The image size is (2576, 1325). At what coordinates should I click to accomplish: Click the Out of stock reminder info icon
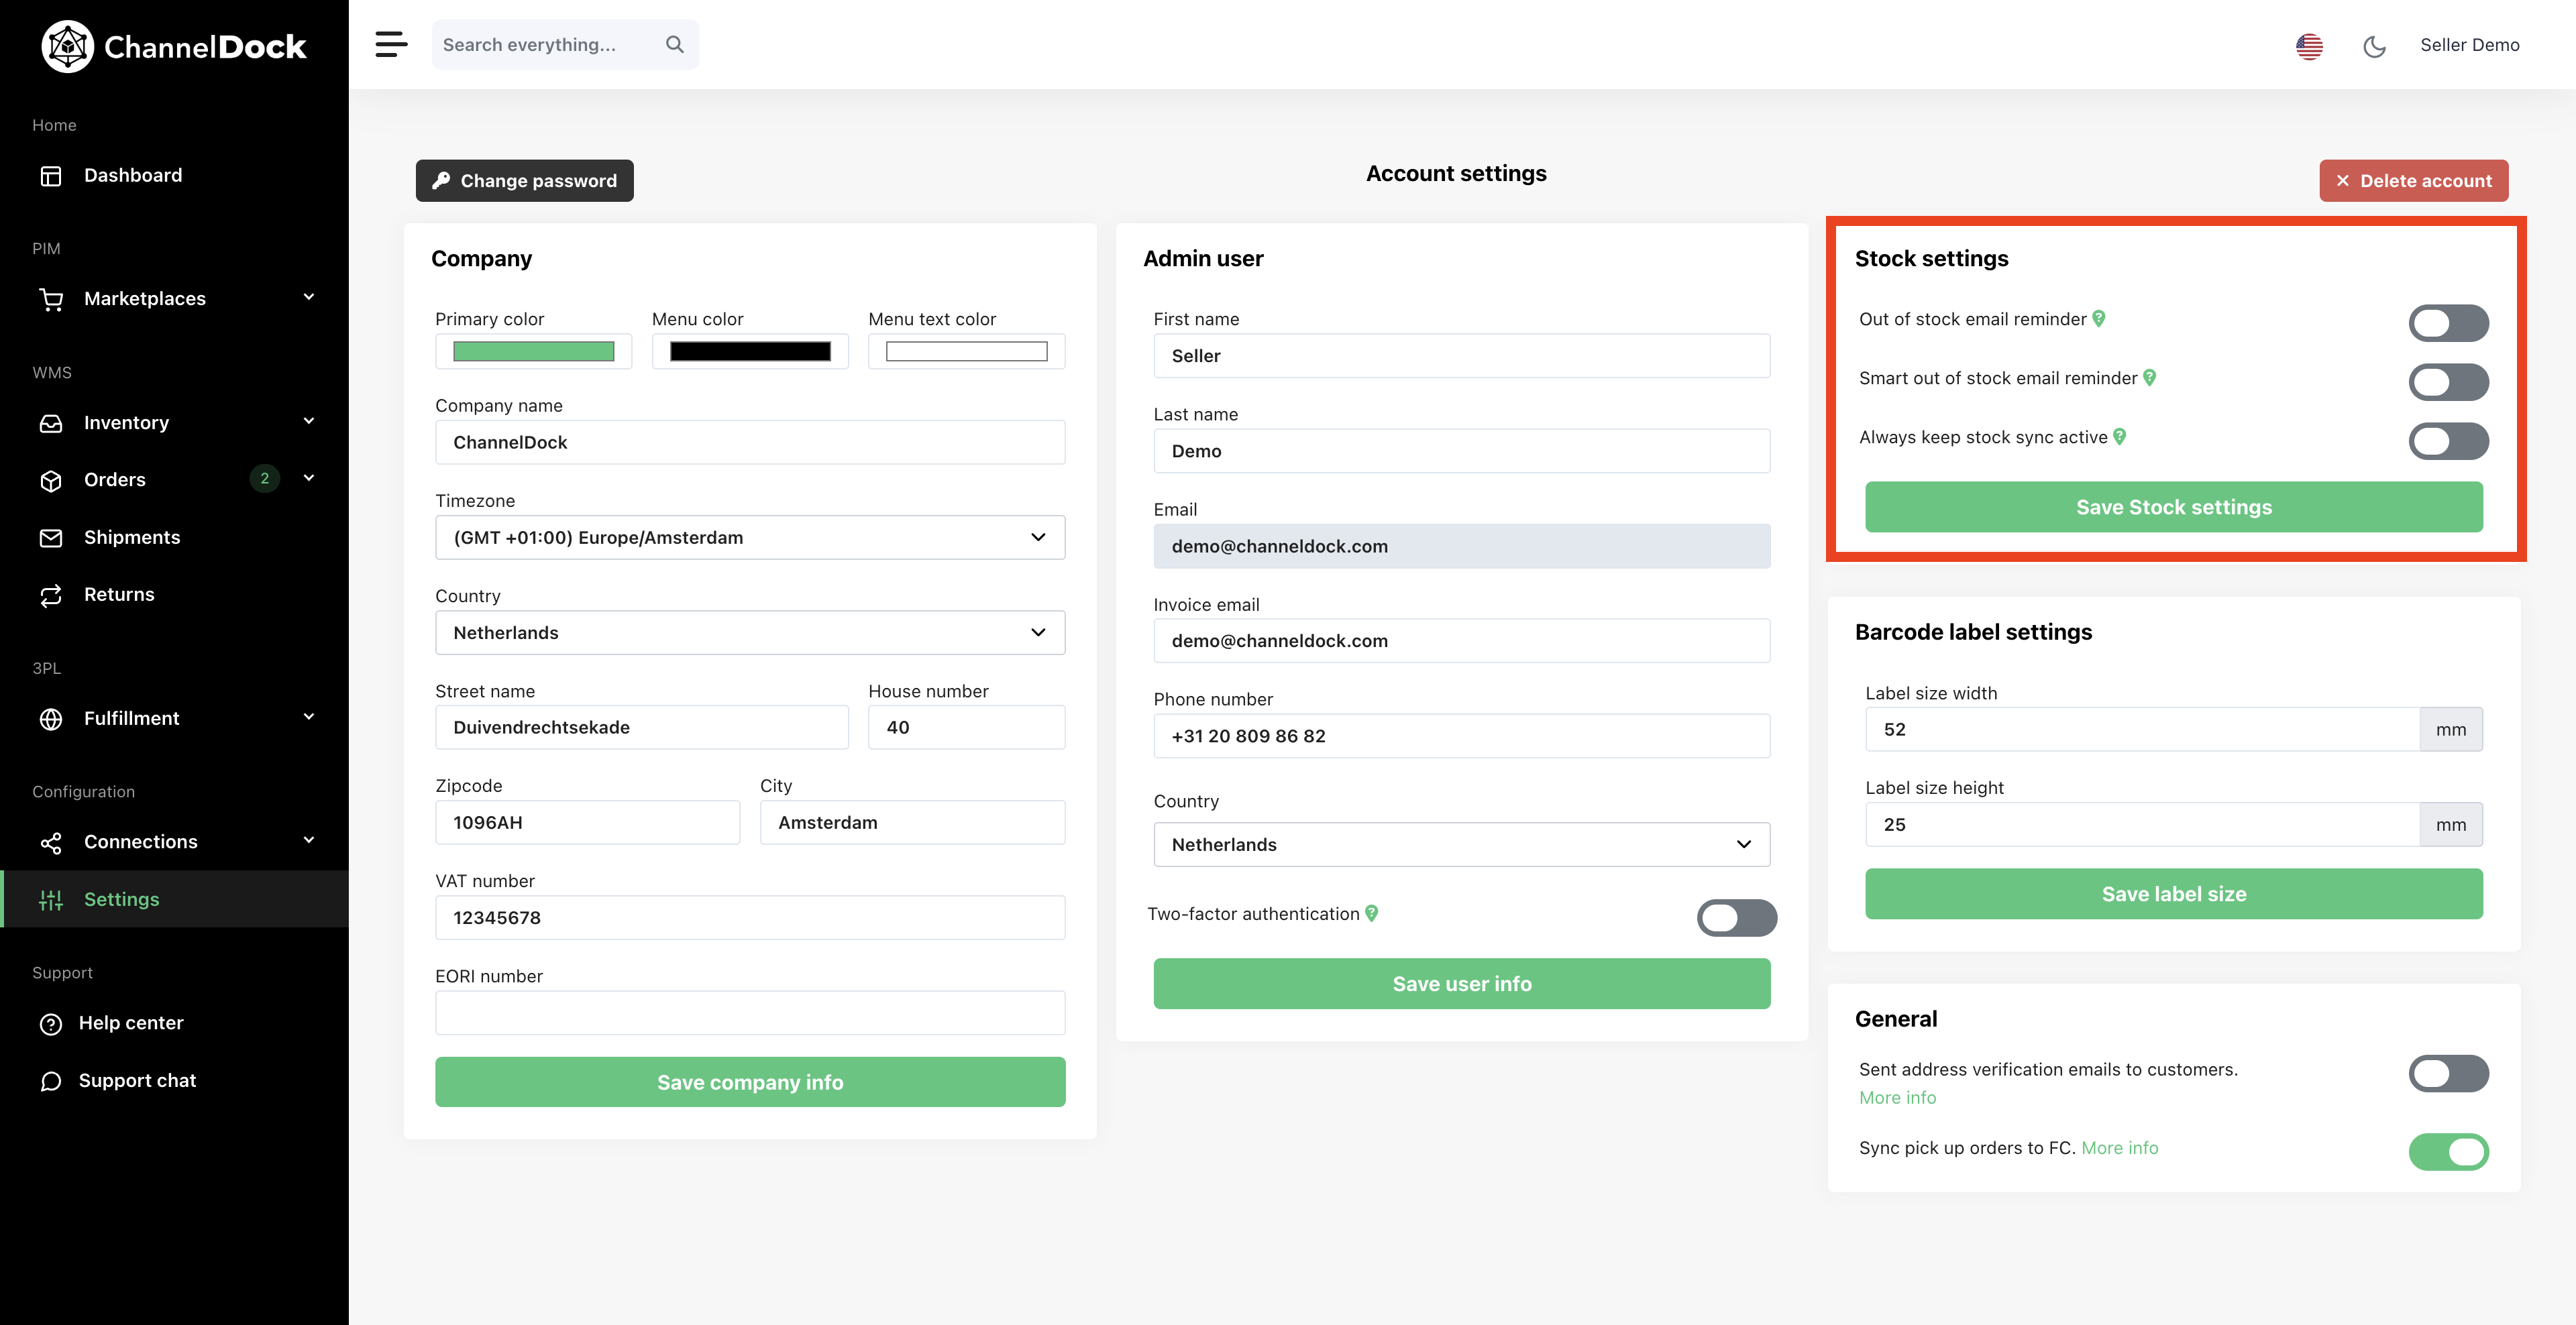(2099, 319)
